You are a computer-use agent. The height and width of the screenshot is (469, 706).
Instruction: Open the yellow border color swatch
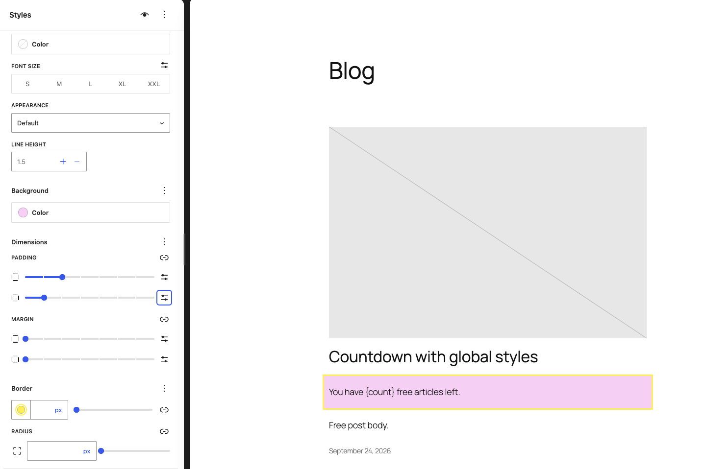click(x=21, y=410)
